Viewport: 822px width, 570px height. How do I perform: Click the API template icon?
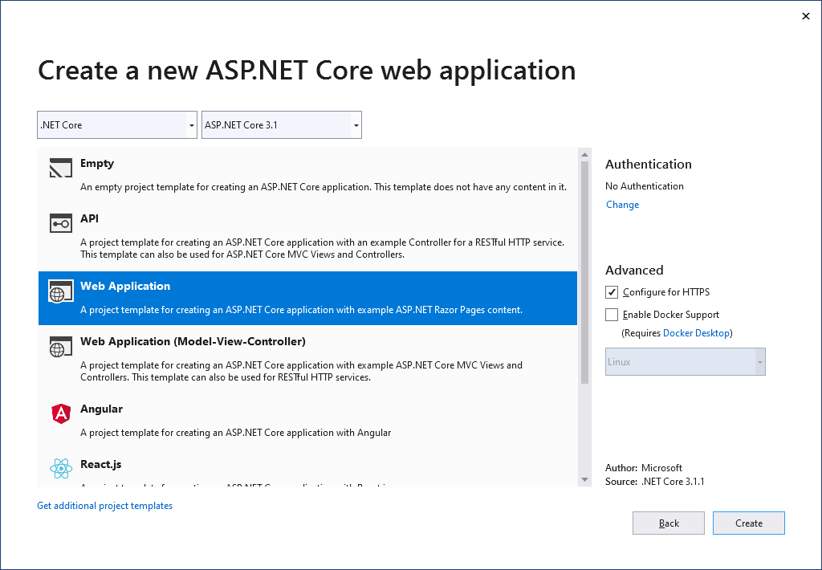pyautogui.click(x=61, y=223)
